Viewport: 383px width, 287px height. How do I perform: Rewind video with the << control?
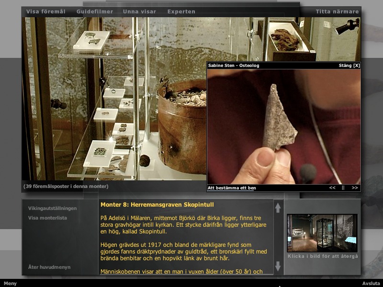[x=332, y=188]
